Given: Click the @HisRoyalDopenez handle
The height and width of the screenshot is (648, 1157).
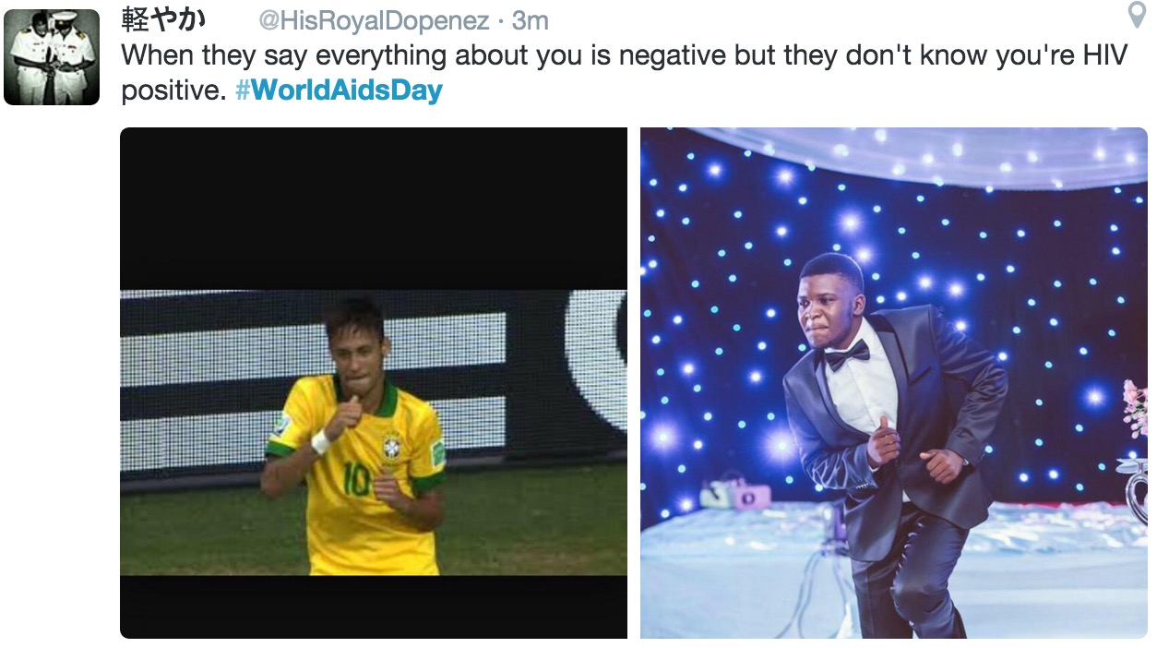Looking at the screenshot, I should (x=373, y=20).
